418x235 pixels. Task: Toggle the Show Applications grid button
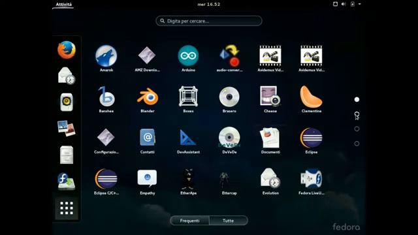(67, 208)
